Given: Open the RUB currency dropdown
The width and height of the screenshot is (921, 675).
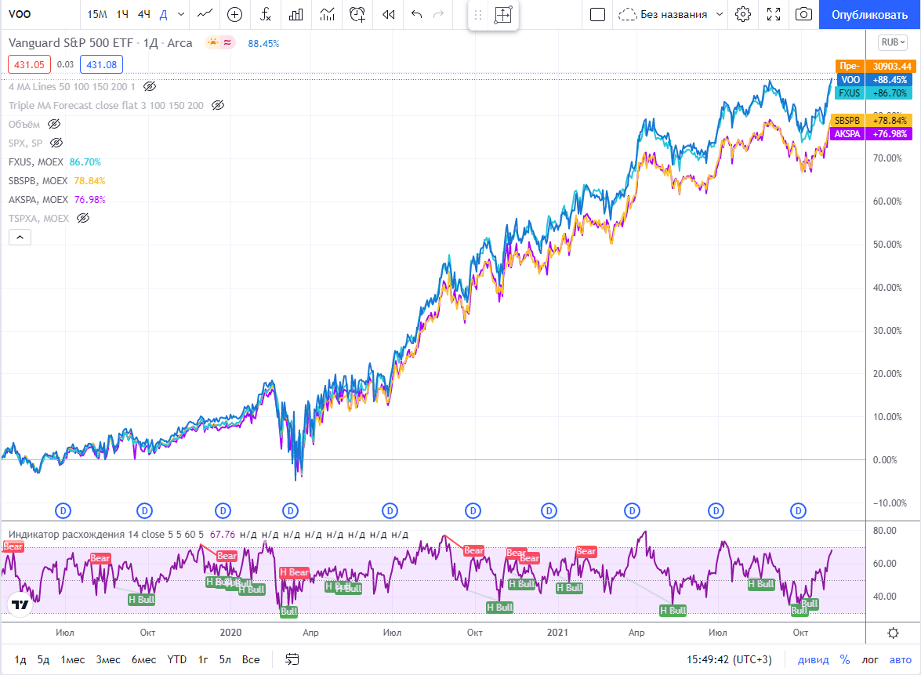Looking at the screenshot, I should (893, 42).
